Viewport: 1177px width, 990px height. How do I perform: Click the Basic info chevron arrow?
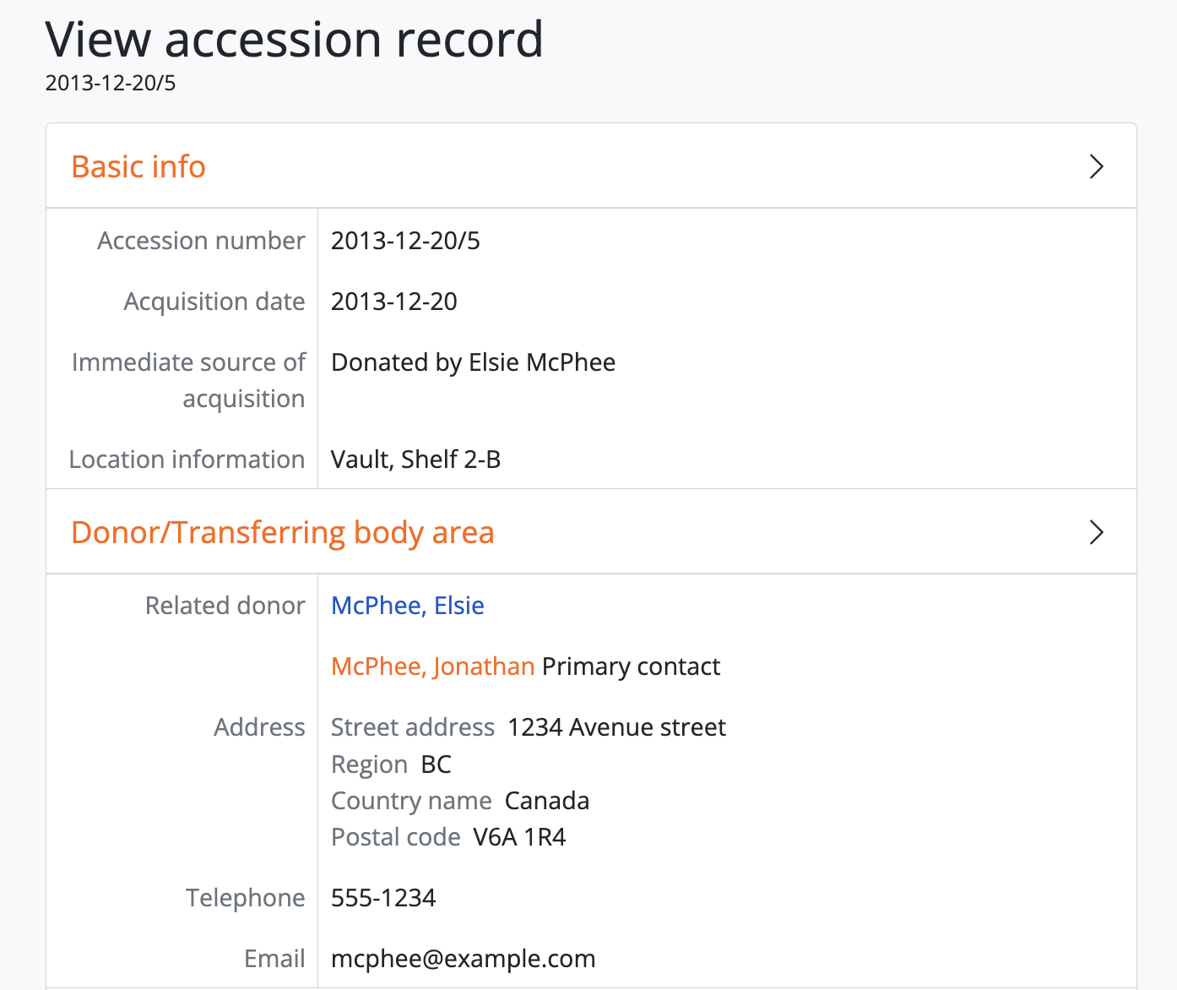1096,166
